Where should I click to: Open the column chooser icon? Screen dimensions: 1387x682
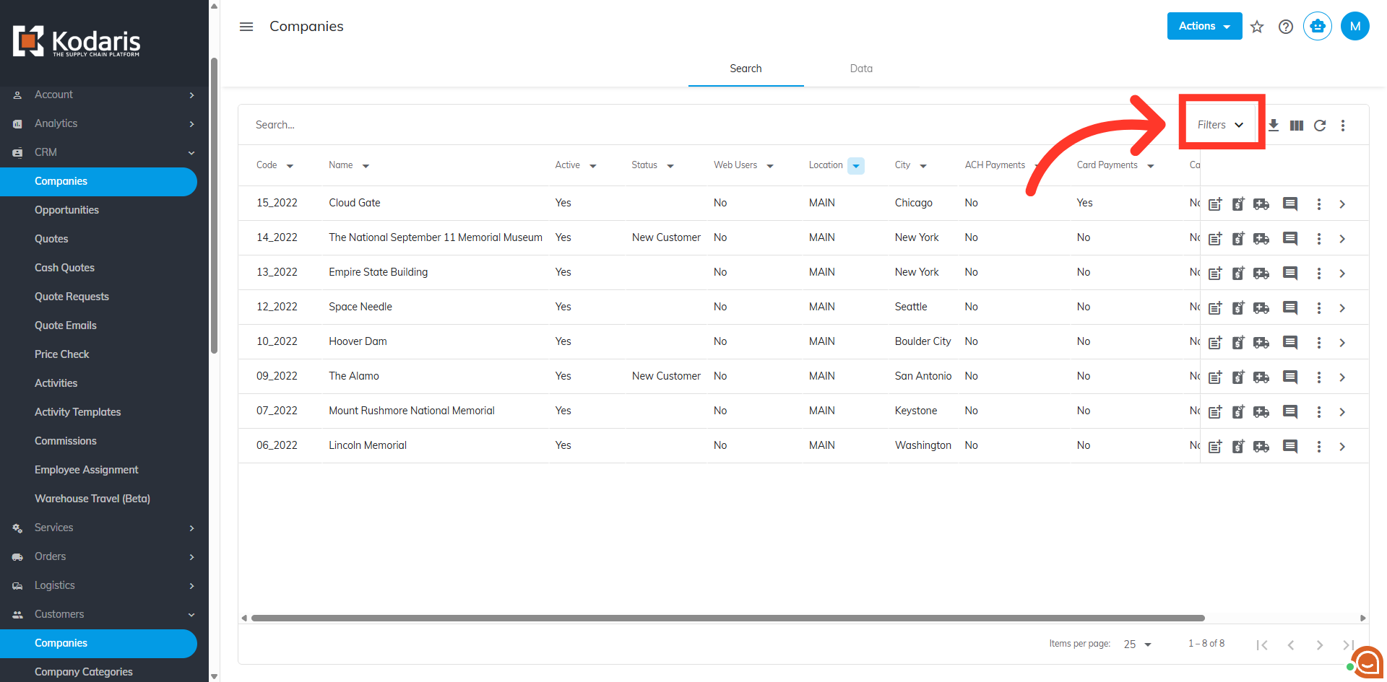[x=1297, y=126]
